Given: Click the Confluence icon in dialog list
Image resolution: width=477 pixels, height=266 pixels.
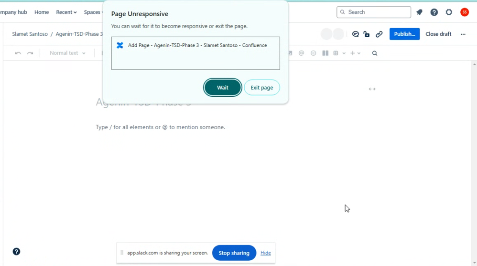Looking at the screenshot, I should click(120, 45).
